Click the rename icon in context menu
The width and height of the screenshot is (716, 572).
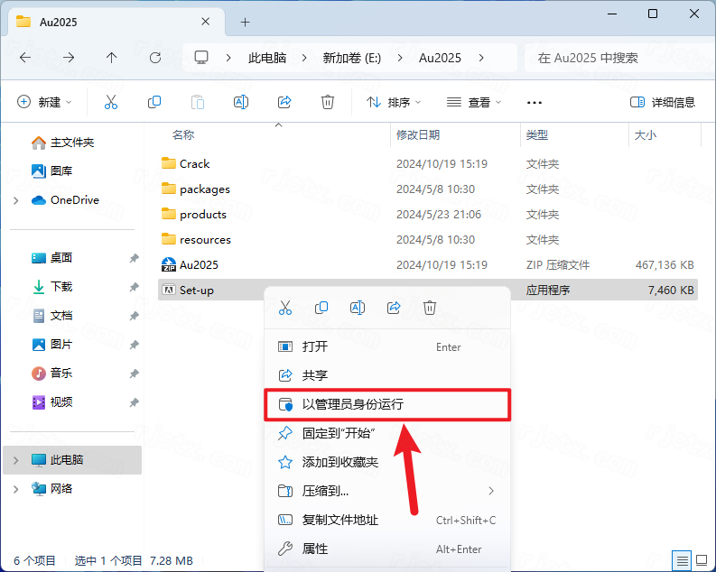[x=358, y=308]
